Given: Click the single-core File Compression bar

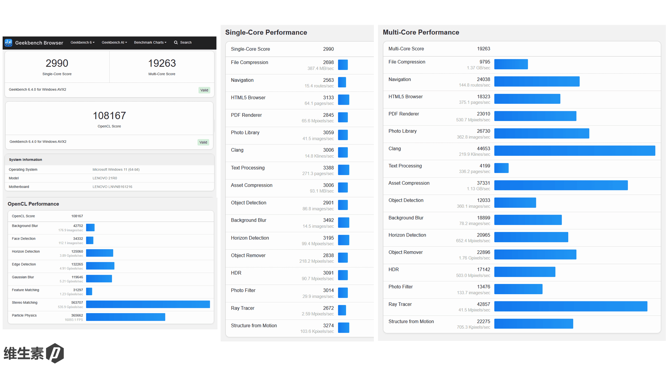Looking at the screenshot, I should pyautogui.click(x=343, y=65).
